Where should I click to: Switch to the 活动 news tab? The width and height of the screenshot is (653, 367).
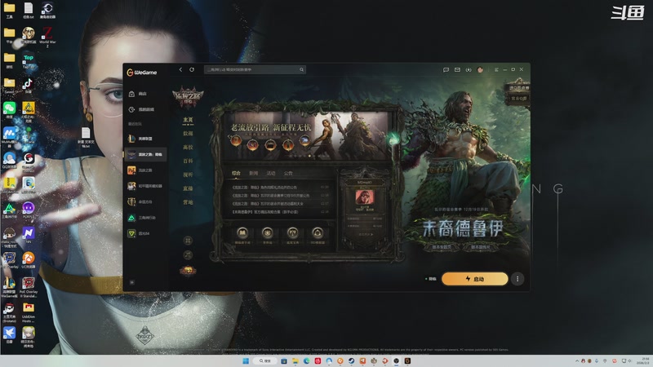271,173
